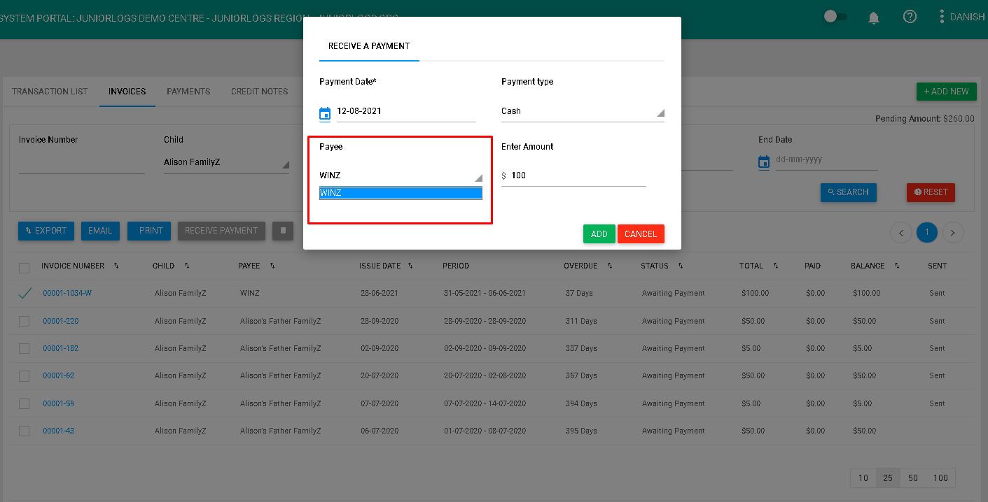Switch to the Transaction List tab
Image resolution: width=988 pixels, height=502 pixels.
pyautogui.click(x=50, y=92)
